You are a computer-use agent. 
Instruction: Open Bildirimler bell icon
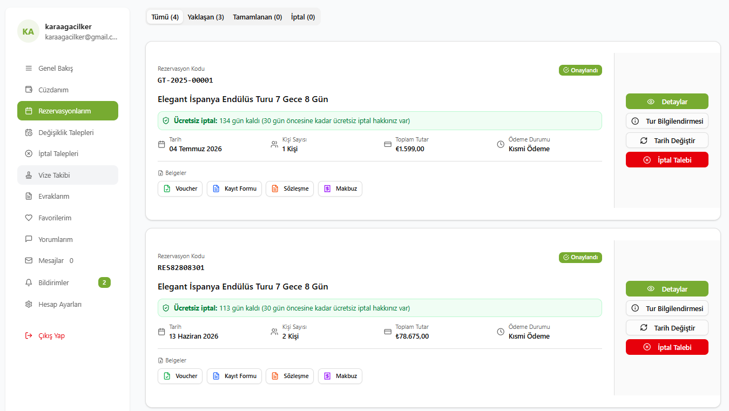pyautogui.click(x=29, y=282)
